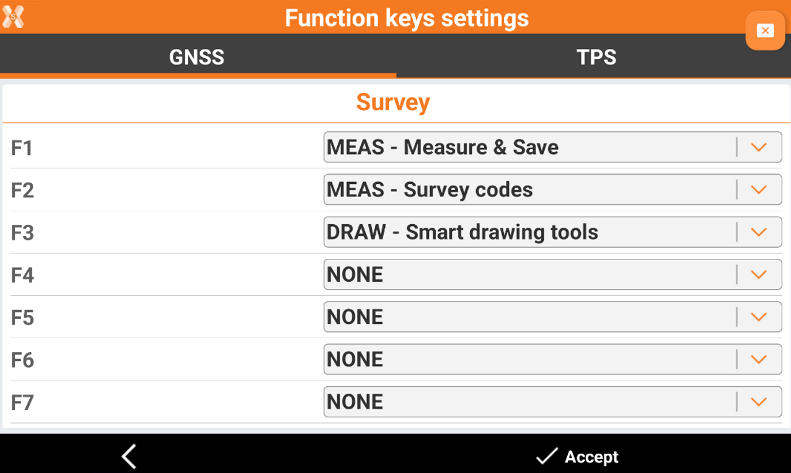This screenshot has height=473, width=791.
Task: Select the GNSS tab
Action: coord(197,57)
